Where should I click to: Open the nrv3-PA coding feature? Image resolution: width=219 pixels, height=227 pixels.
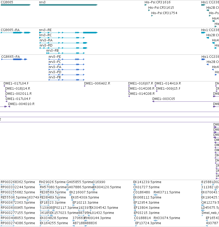point(66,70)
